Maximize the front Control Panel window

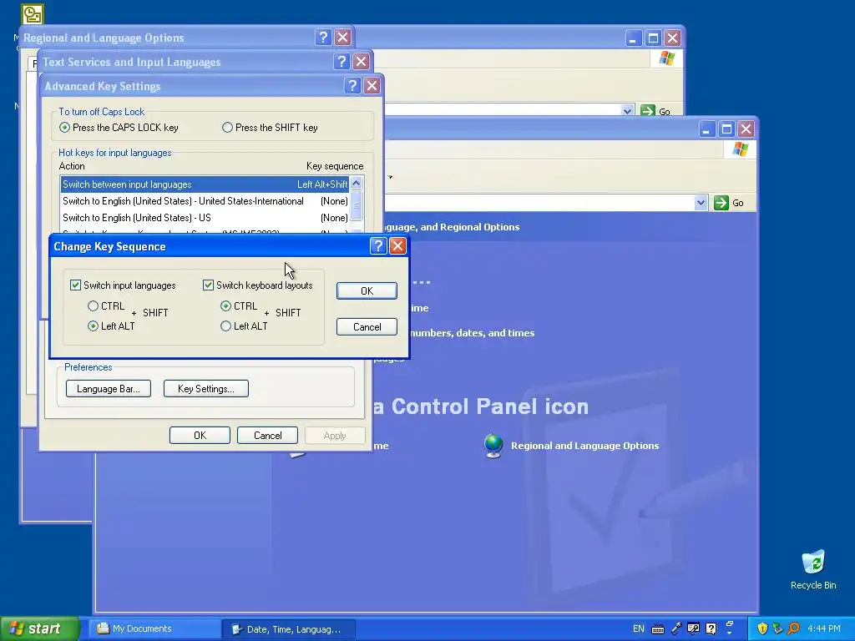tap(726, 129)
